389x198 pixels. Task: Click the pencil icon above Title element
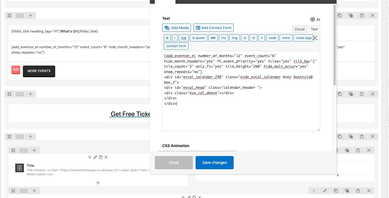point(95,157)
